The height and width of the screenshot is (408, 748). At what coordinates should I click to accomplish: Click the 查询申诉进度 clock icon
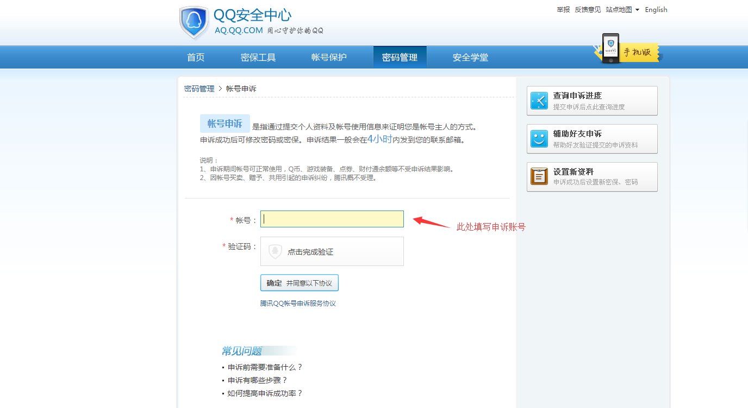coord(539,101)
